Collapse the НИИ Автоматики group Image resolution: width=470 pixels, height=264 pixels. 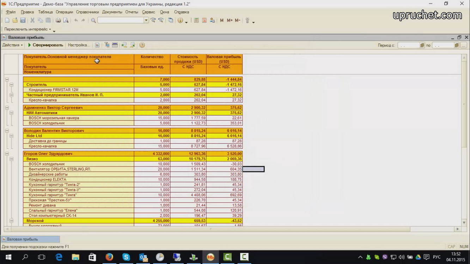click(x=11, y=113)
